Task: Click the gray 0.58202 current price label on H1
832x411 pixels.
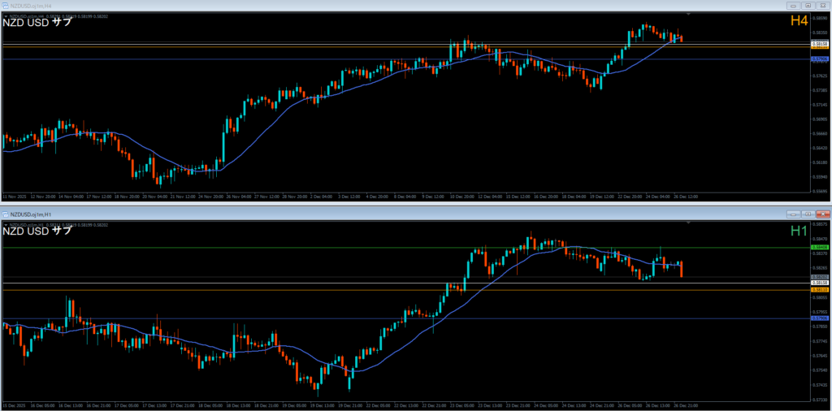Action: [x=820, y=277]
